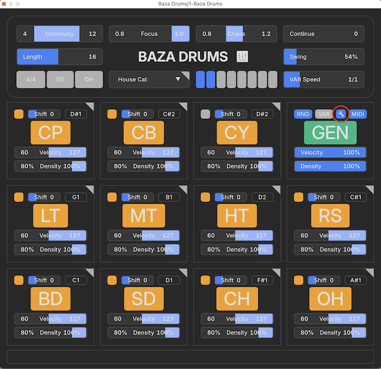This screenshot has width=381, height=369.
Task: Open the House Cat preset dropdown
Action: point(149,79)
